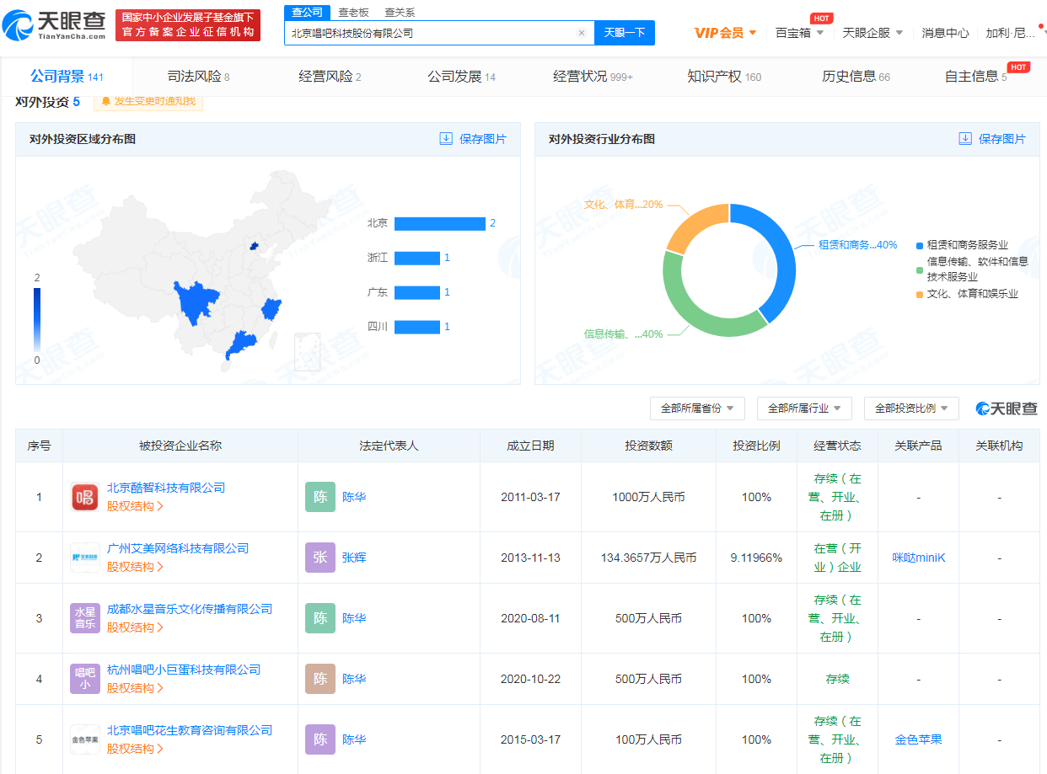Viewport: 1047px width, 774px height.
Task: Click the orange donut chart segment
Action: coord(693,224)
